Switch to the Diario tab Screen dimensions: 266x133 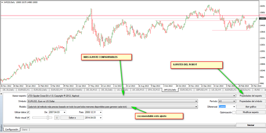(25, 130)
